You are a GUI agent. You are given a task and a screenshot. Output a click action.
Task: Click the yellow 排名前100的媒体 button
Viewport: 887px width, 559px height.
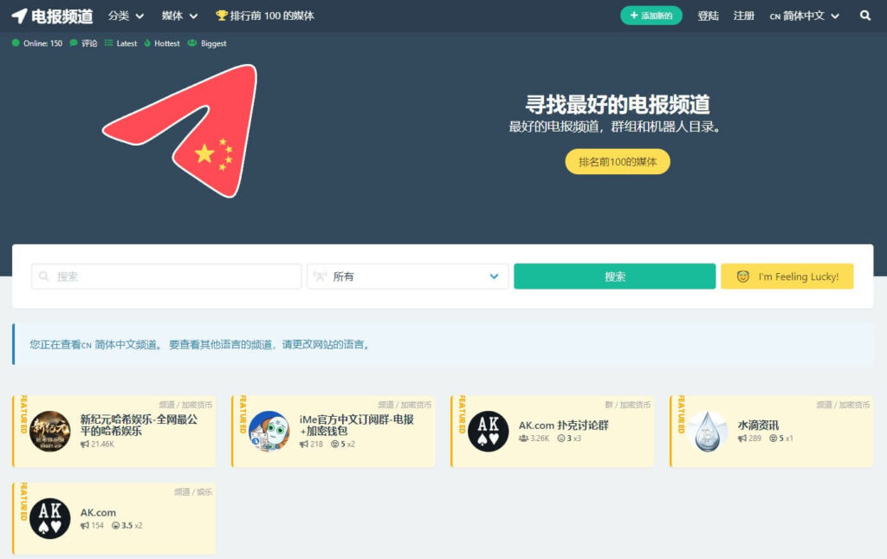pos(618,162)
